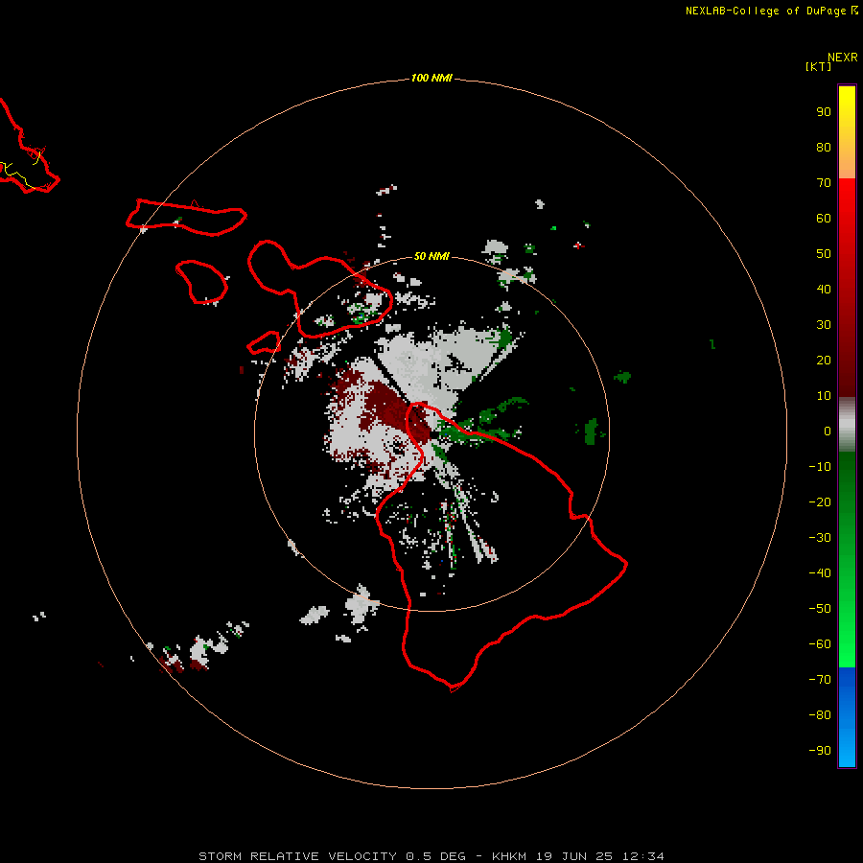Click the Storm Relative Velocity caption text
This screenshot has height=863, width=863.
point(431,856)
